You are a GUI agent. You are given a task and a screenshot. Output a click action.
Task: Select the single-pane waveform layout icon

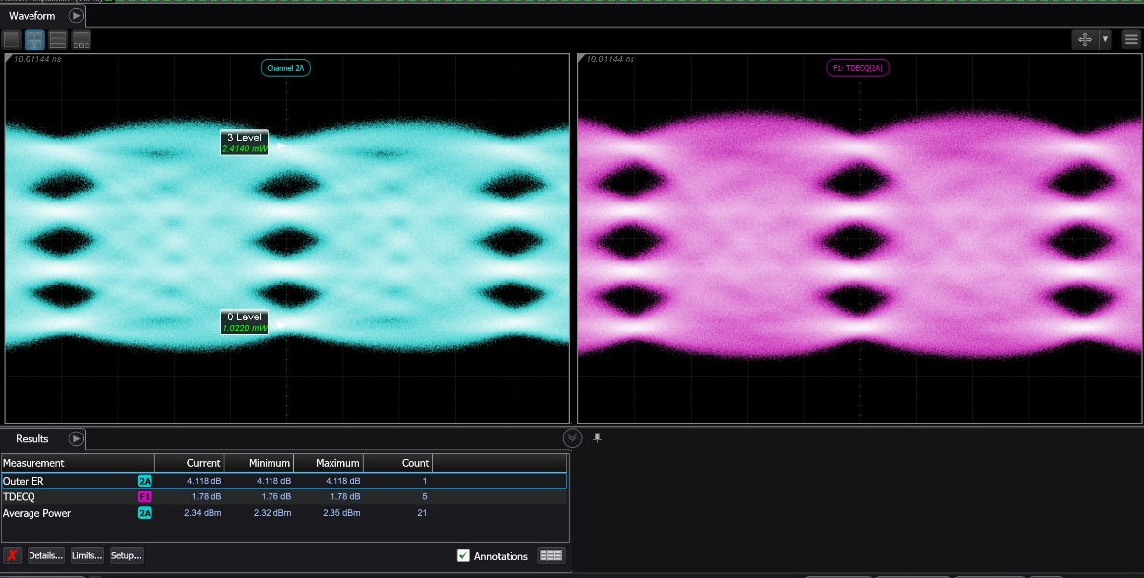tap(11, 40)
